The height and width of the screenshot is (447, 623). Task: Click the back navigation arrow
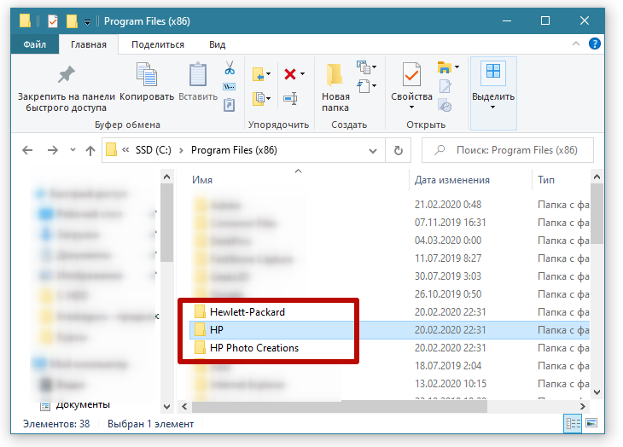[27, 150]
